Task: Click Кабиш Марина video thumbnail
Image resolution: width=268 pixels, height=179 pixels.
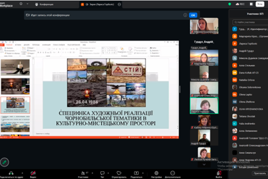Action: point(204,122)
